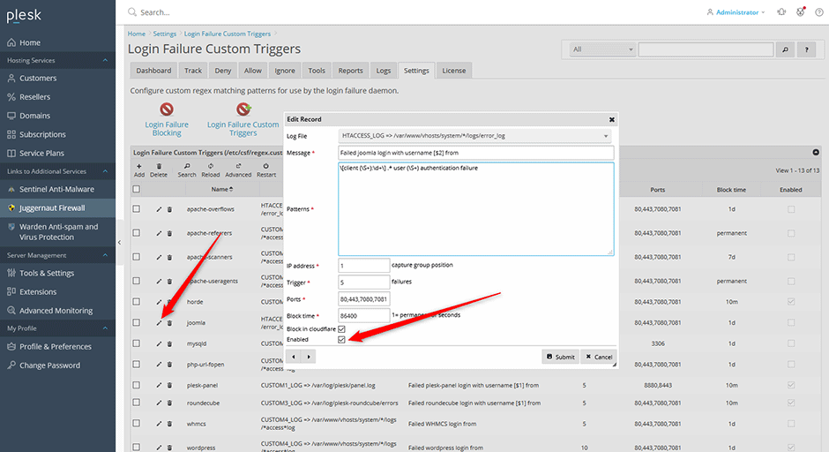Edit the apache-overflows trigger
The image size is (829, 452).
[x=159, y=209]
